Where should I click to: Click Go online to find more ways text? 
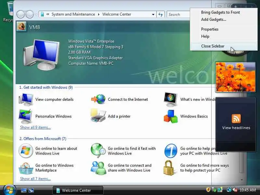204,168
